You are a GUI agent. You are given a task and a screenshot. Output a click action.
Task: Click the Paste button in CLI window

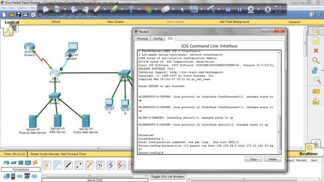272,159
